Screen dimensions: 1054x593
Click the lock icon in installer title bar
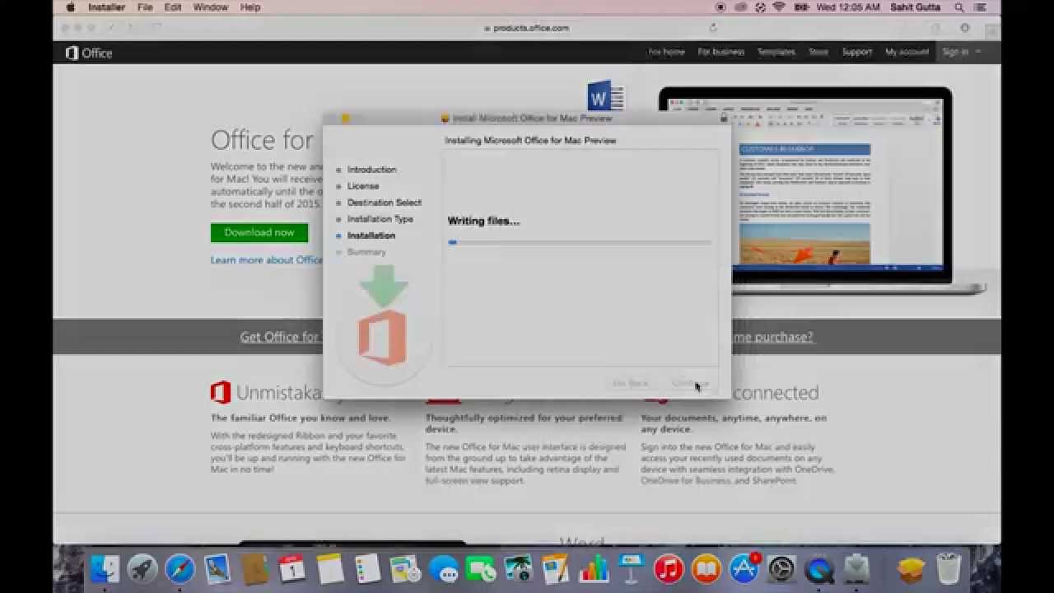[723, 119]
